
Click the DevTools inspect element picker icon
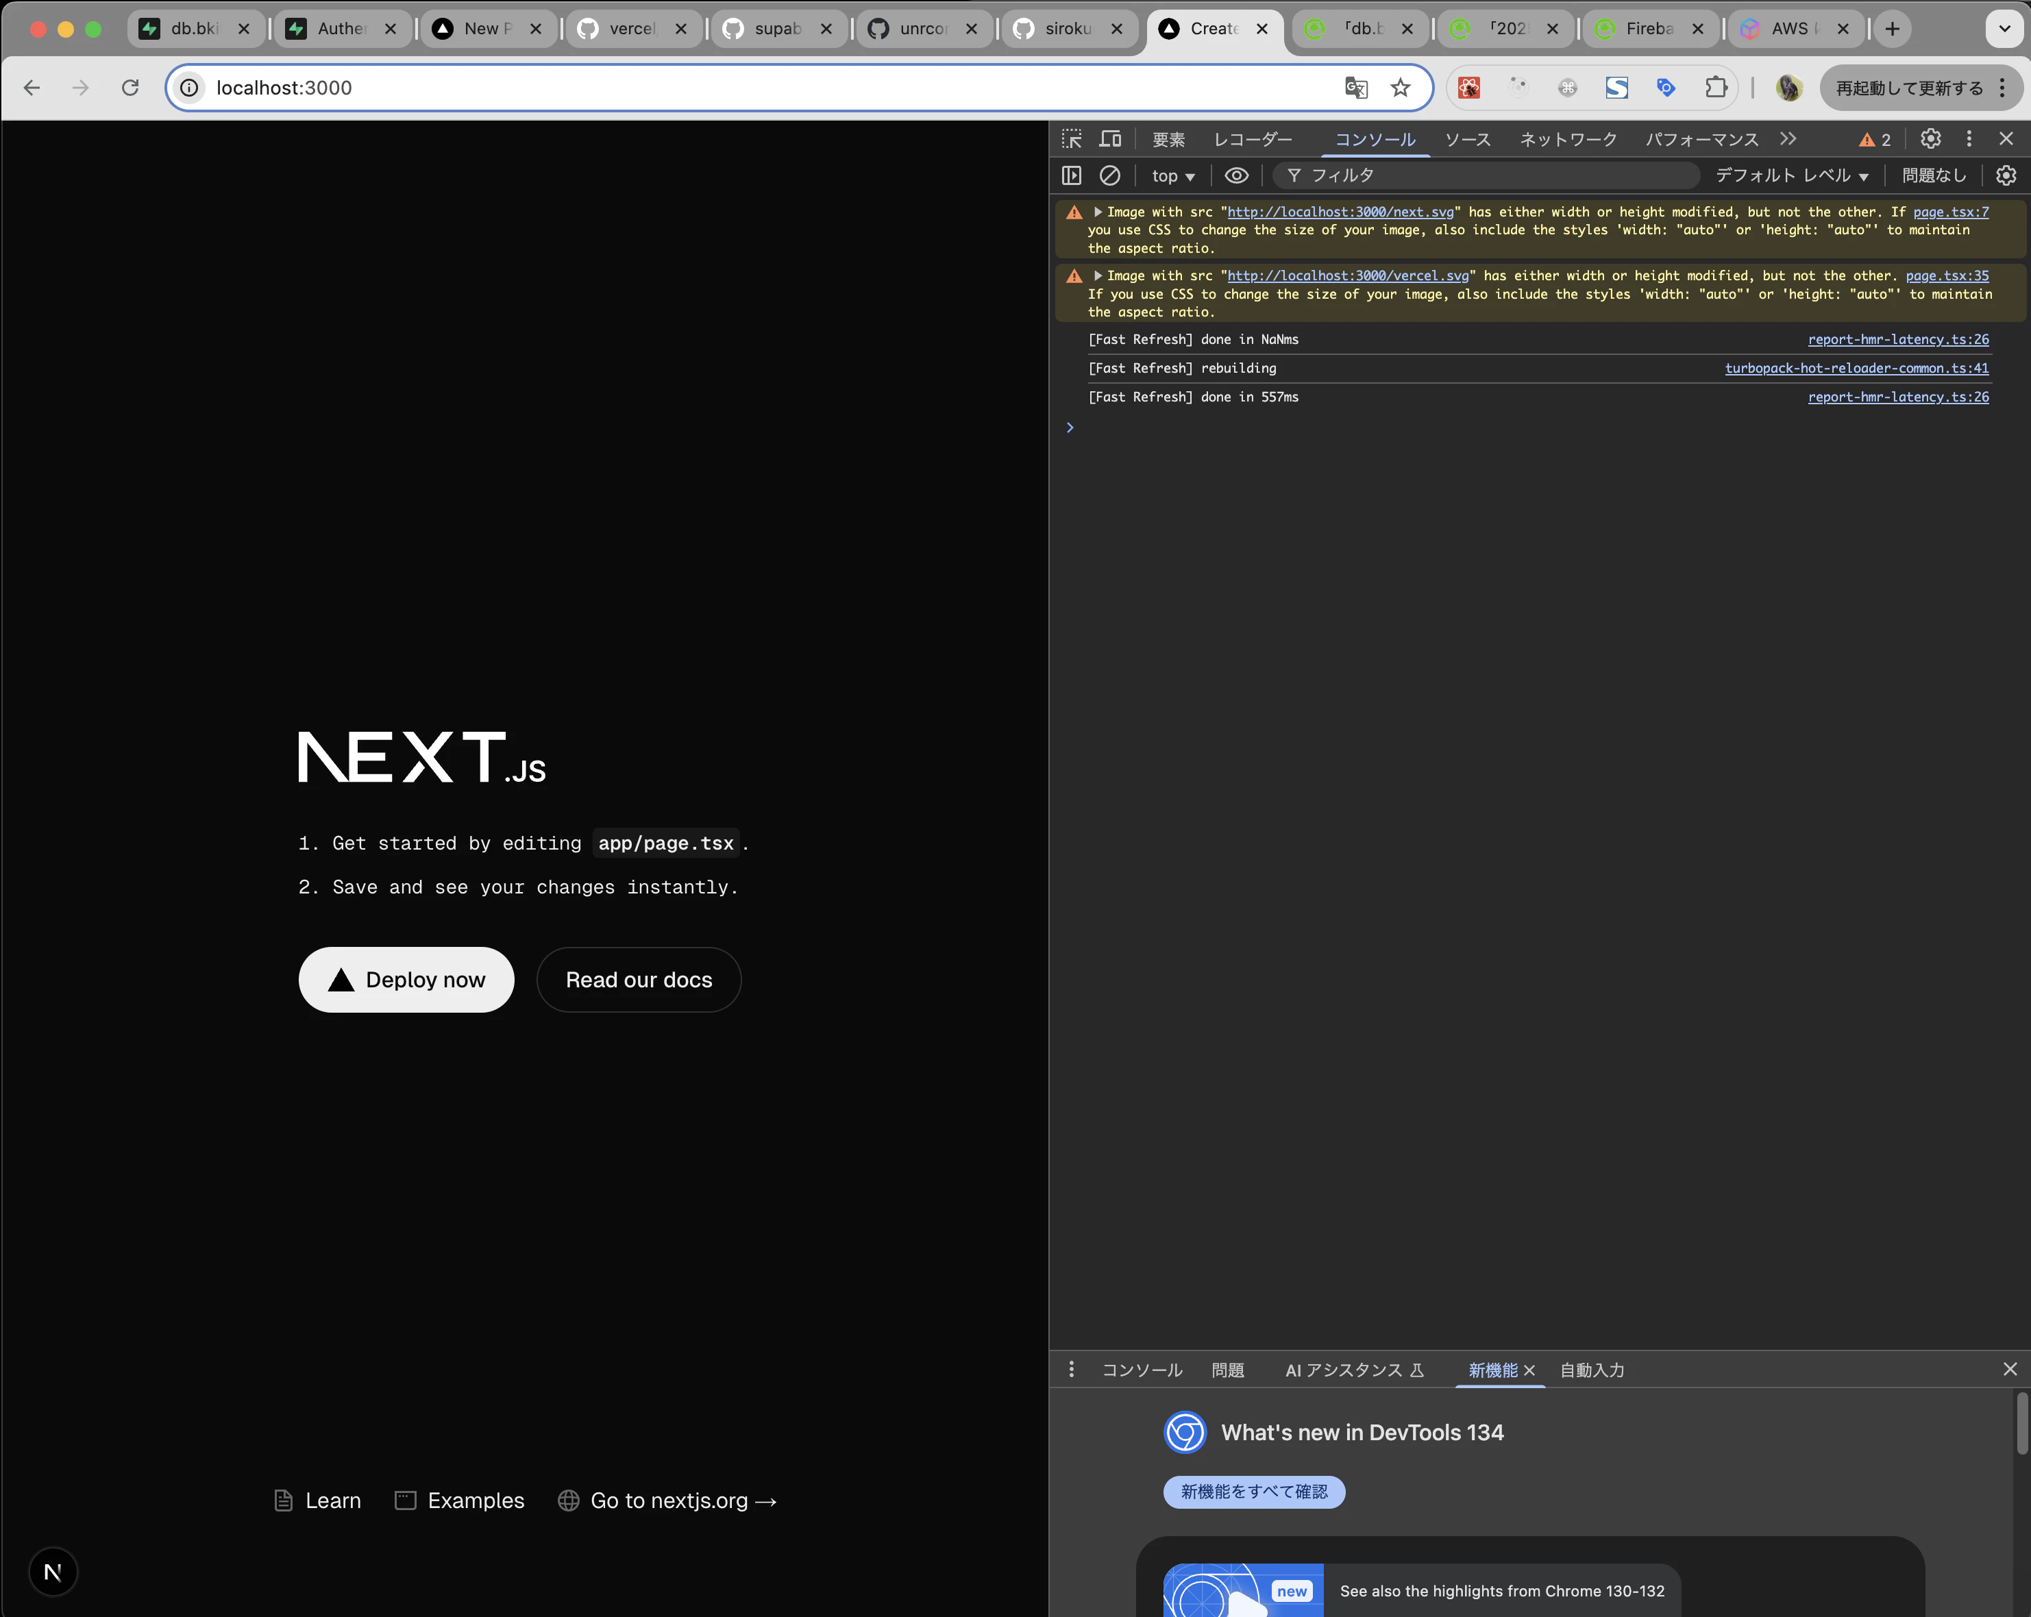click(x=1072, y=139)
